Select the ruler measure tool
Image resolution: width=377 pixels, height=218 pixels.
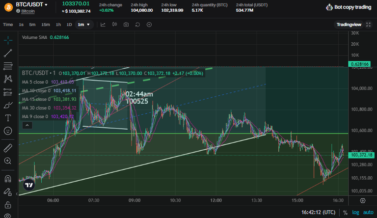(8, 148)
